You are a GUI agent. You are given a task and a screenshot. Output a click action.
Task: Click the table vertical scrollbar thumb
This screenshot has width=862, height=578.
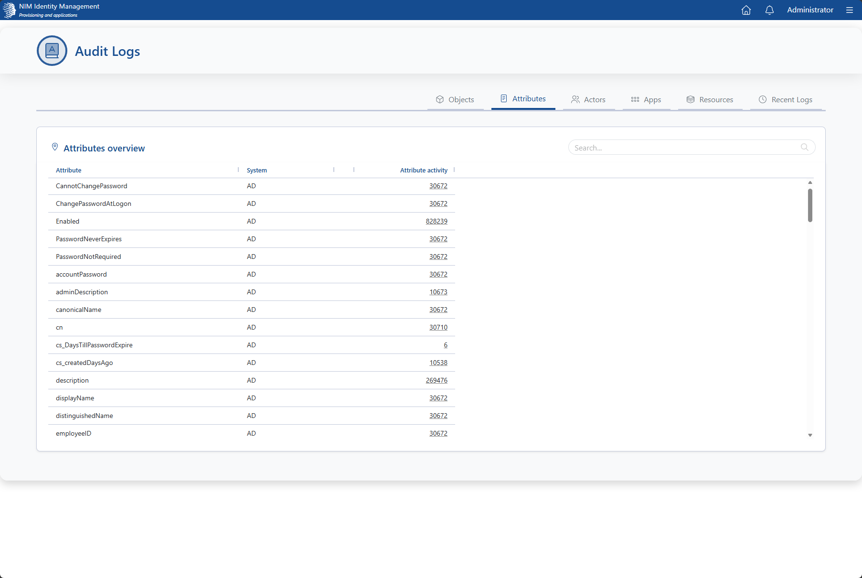point(810,205)
